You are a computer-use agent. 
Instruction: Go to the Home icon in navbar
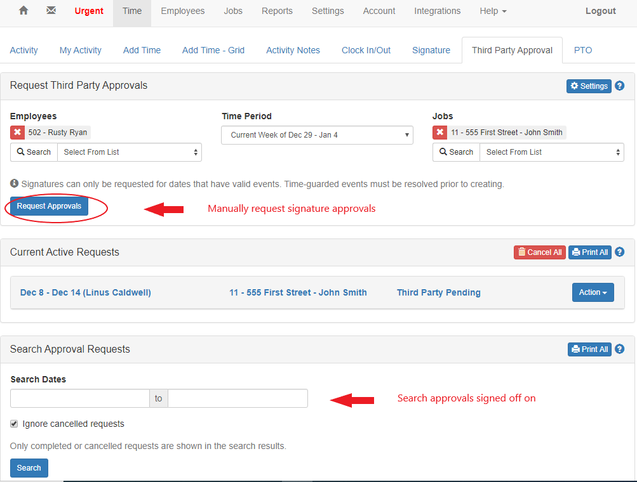(x=23, y=11)
